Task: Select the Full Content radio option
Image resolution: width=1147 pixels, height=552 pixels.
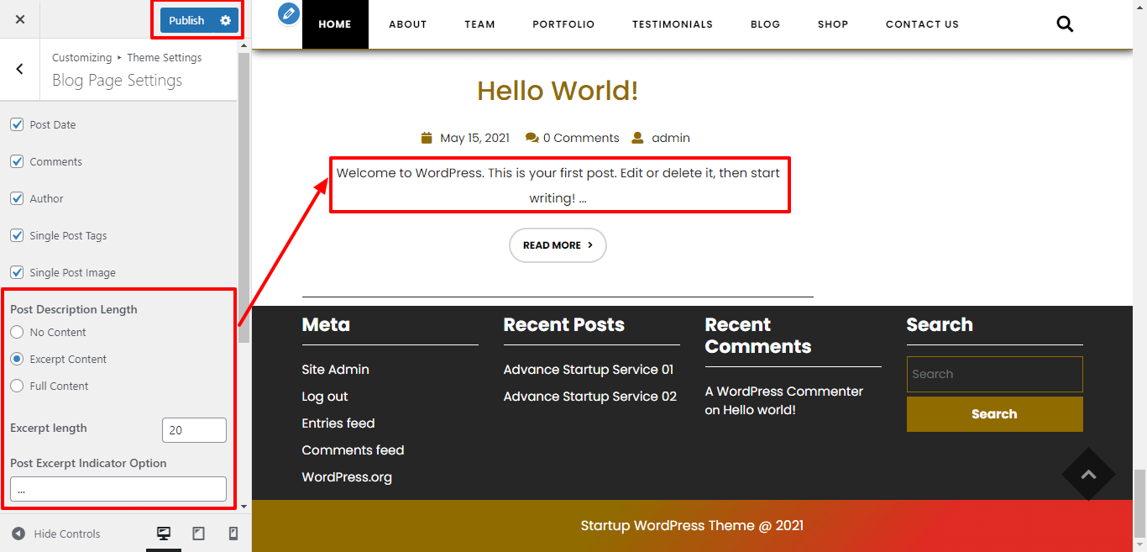Action: click(17, 386)
